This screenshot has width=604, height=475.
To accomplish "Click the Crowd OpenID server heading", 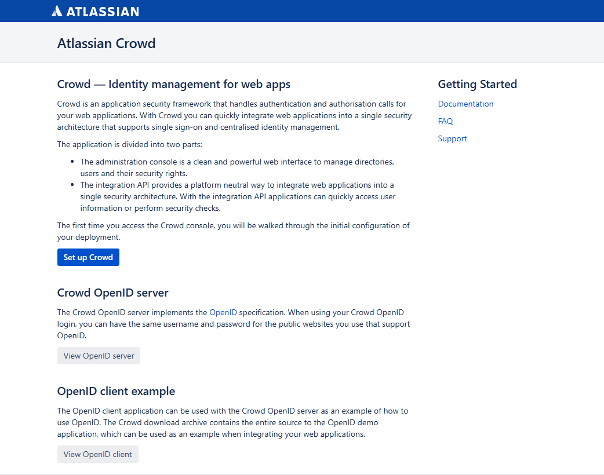I will [112, 293].
